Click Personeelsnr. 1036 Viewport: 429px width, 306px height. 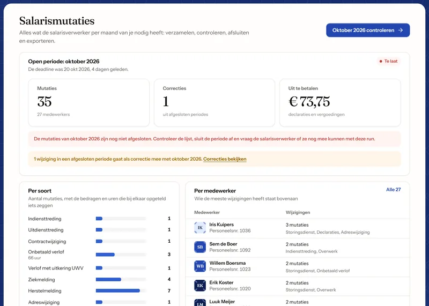(x=230, y=231)
